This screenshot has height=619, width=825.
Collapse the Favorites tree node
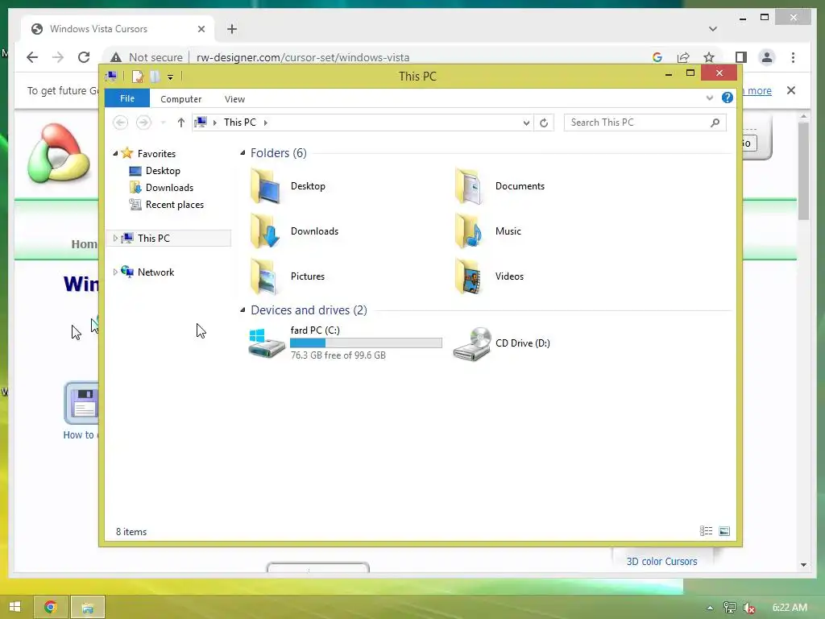115,154
